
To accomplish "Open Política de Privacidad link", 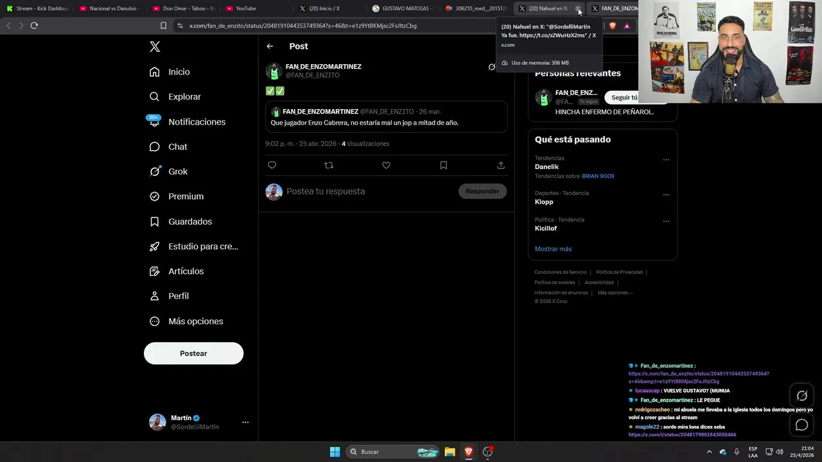I will coord(619,272).
